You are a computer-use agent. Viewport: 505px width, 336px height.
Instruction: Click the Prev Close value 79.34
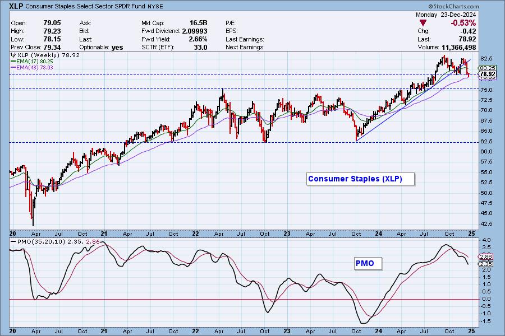click(x=52, y=47)
